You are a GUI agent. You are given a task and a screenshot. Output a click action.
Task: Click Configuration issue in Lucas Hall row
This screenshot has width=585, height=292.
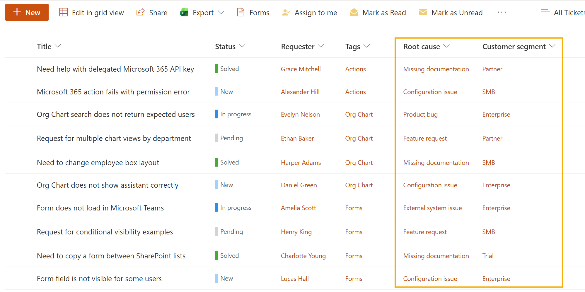(430, 279)
